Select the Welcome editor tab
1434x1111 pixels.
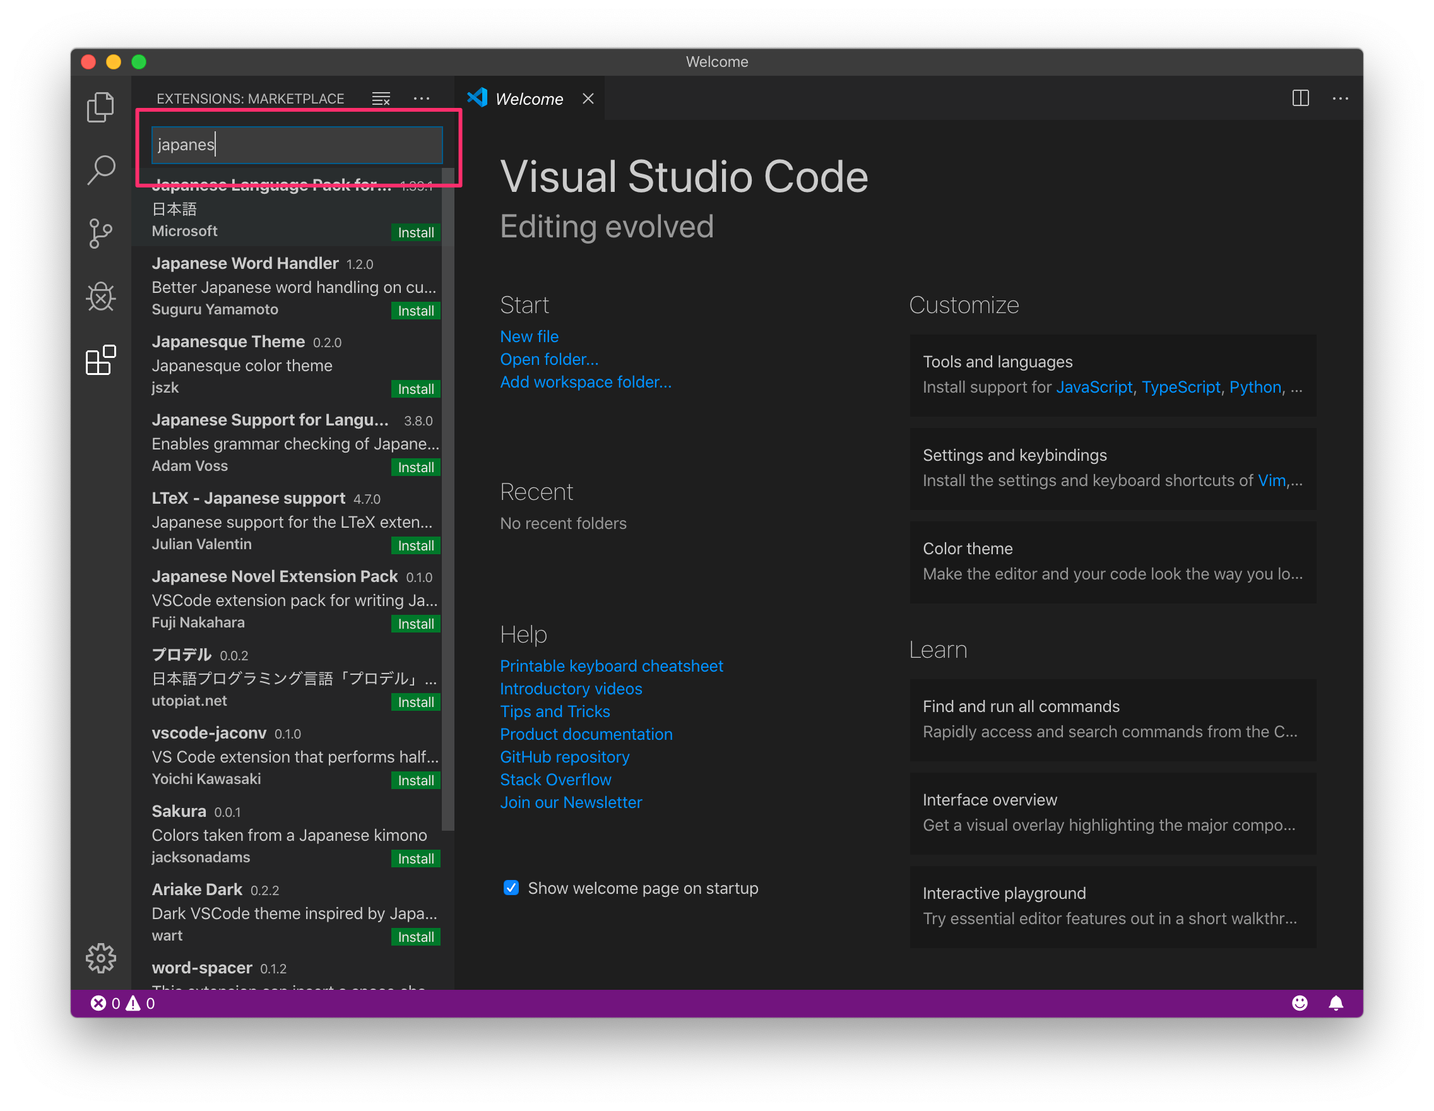tap(528, 98)
